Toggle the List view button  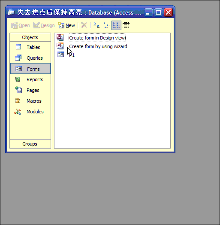coord(116,25)
